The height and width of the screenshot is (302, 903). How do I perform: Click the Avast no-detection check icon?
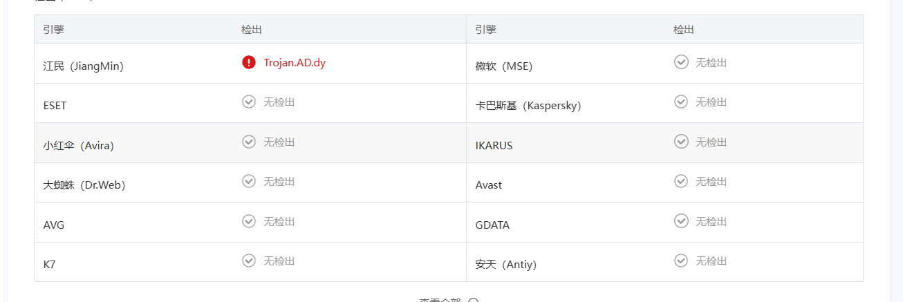[681, 181]
